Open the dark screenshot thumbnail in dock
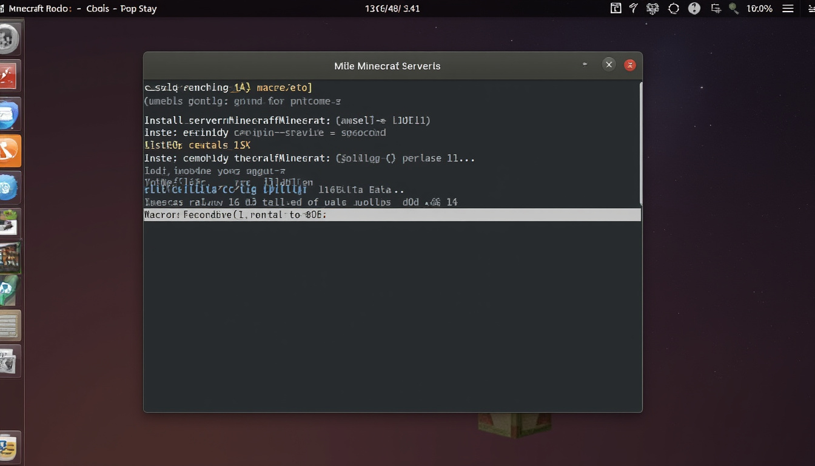The height and width of the screenshot is (466, 815). click(x=10, y=257)
